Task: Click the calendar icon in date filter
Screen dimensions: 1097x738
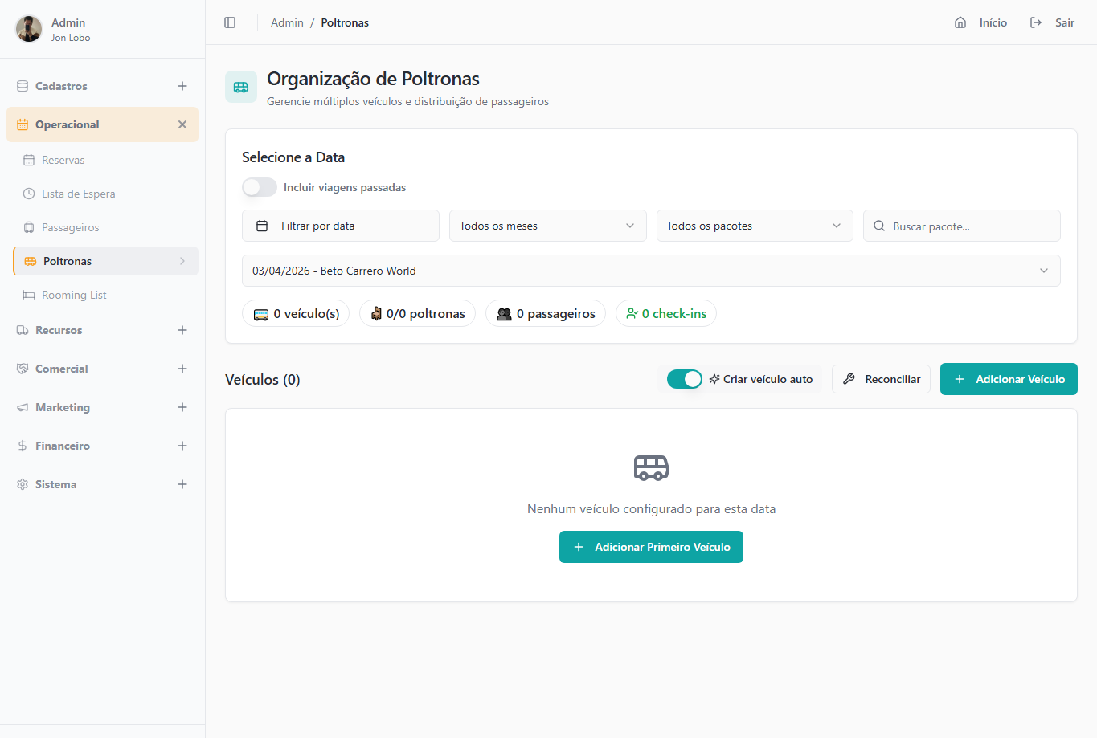Action: pyautogui.click(x=262, y=226)
